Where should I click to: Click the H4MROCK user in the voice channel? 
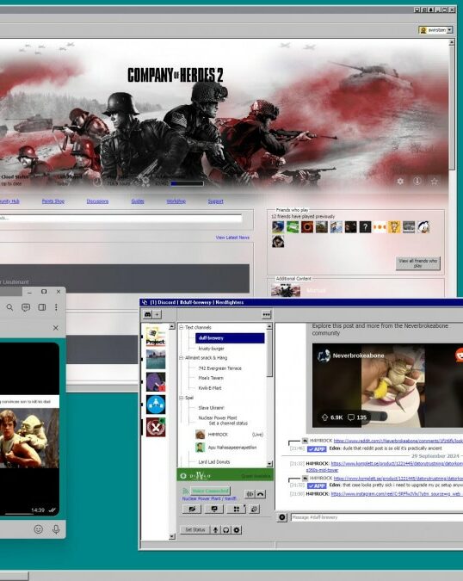pos(229,435)
